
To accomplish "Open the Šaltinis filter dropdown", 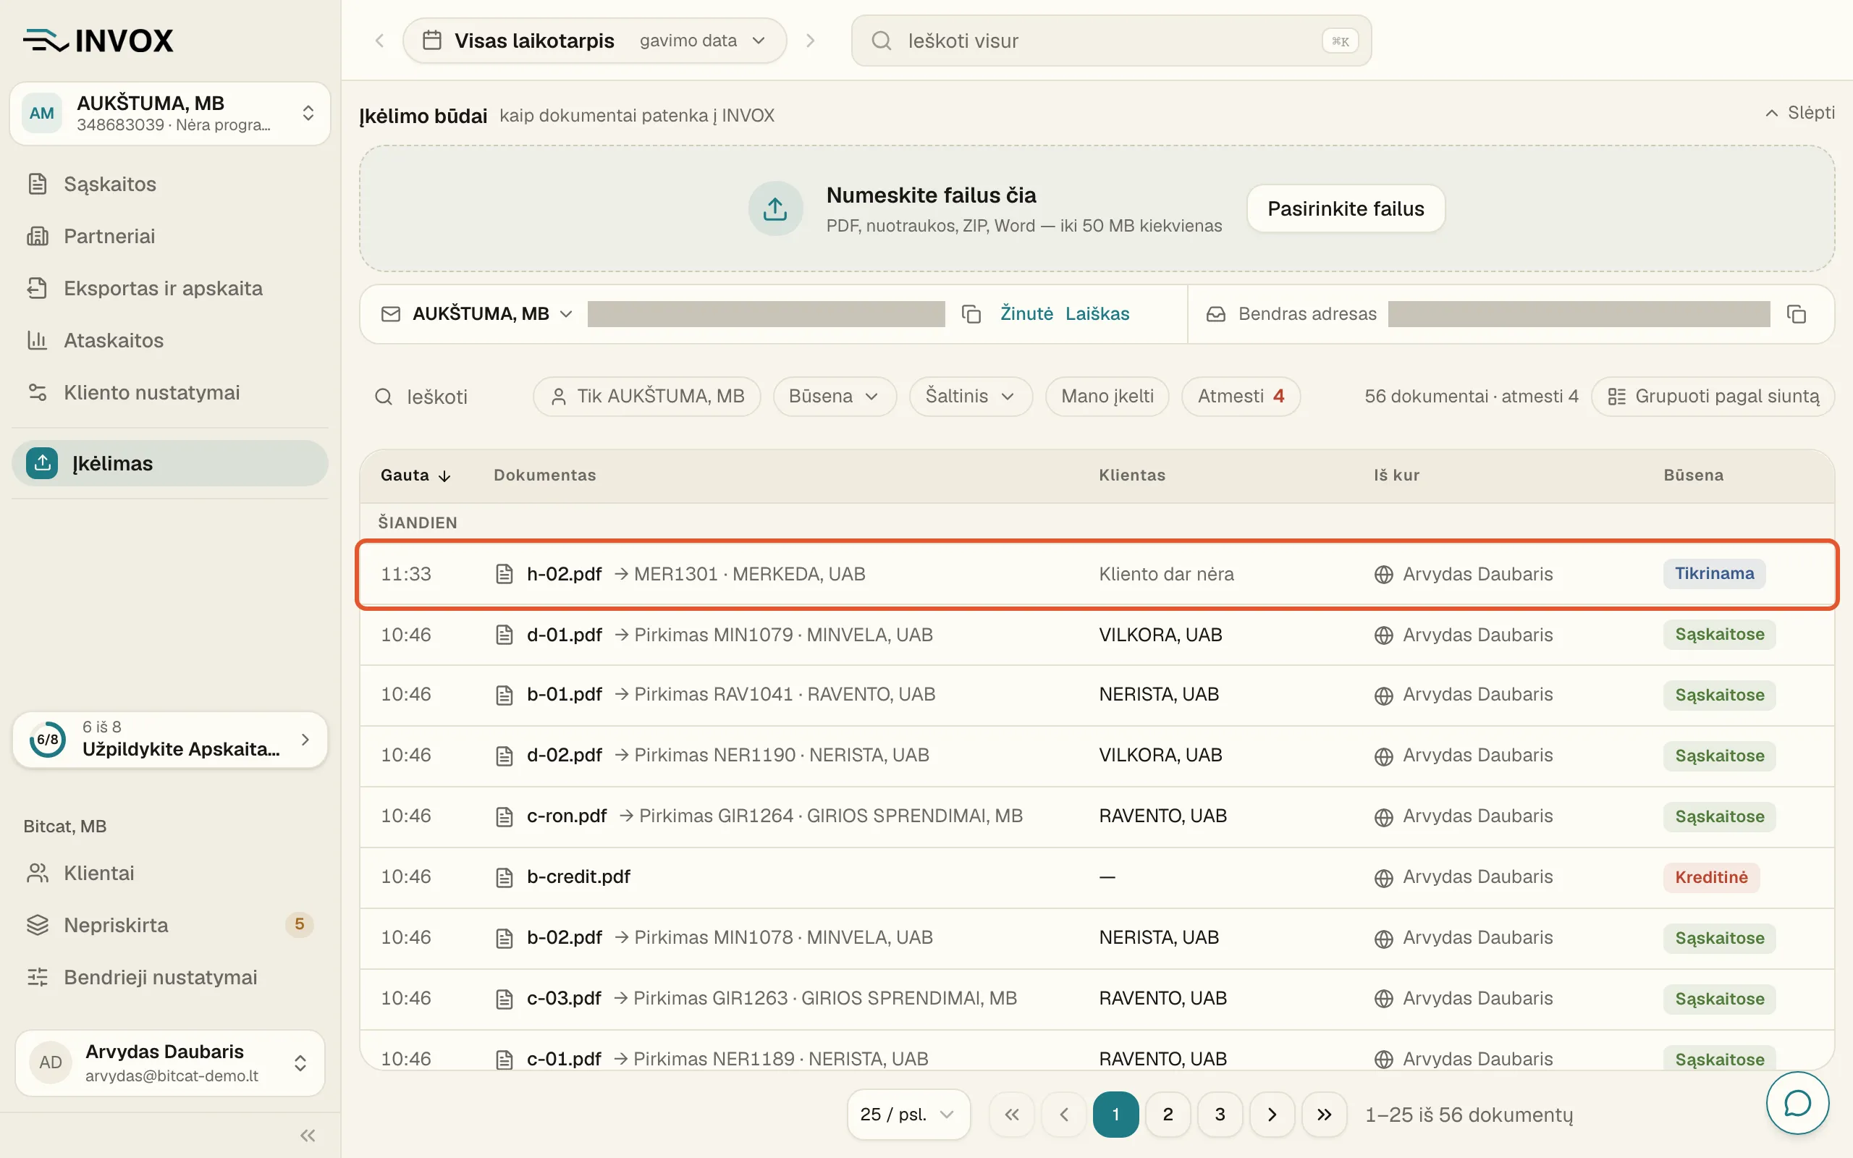I will pyautogui.click(x=970, y=396).
